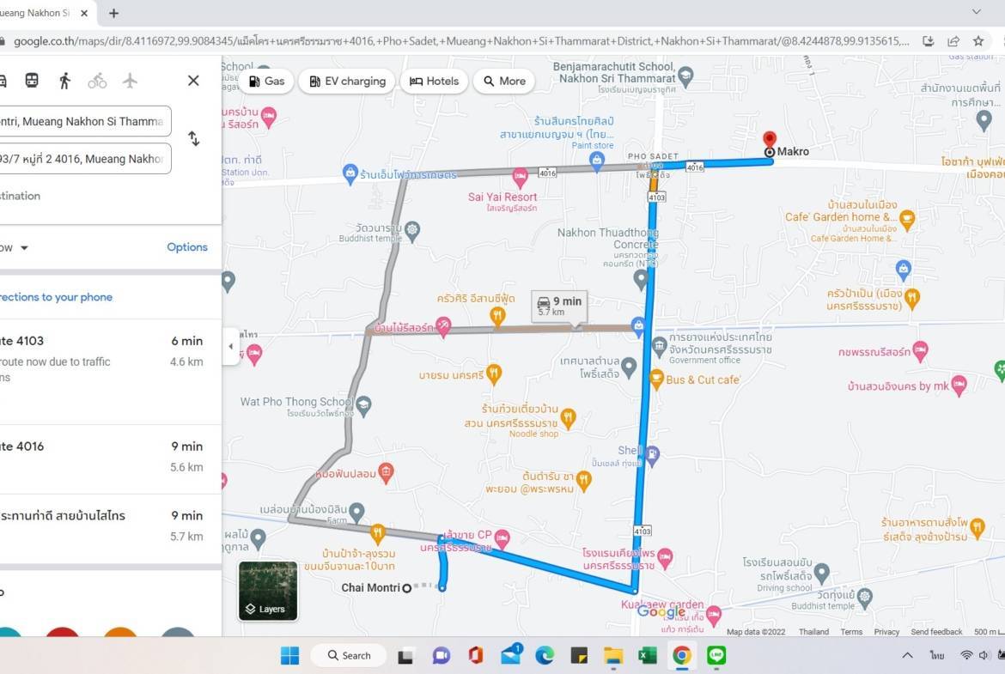The image size is (1005, 674).
Task: Show hidden system tray icons
Action: [x=907, y=656]
